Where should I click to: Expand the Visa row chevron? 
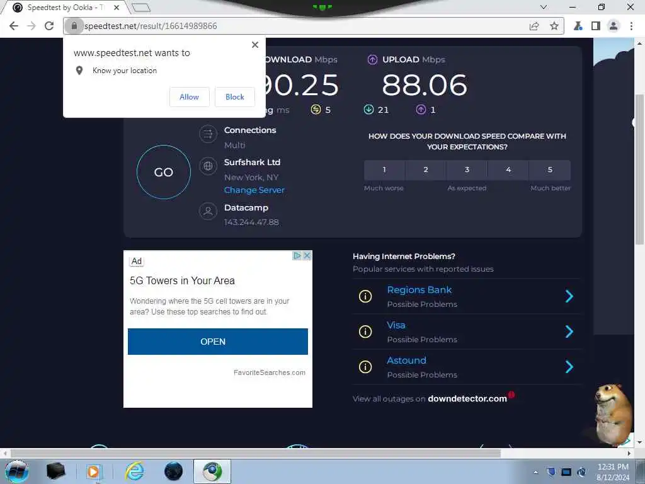(569, 331)
